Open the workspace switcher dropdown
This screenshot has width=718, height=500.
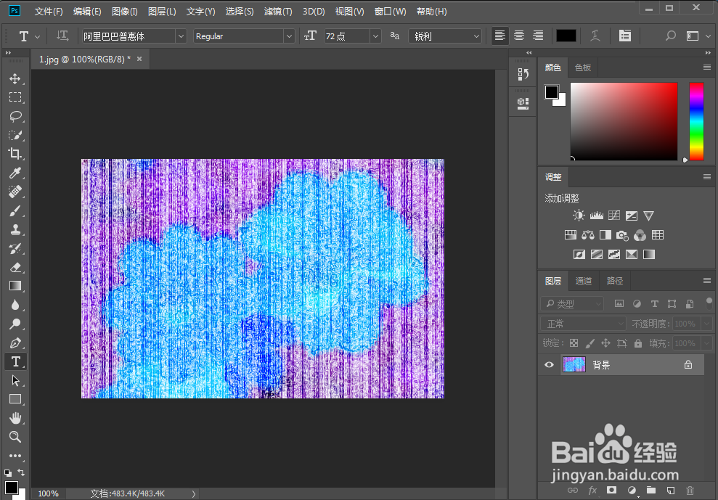698,36
